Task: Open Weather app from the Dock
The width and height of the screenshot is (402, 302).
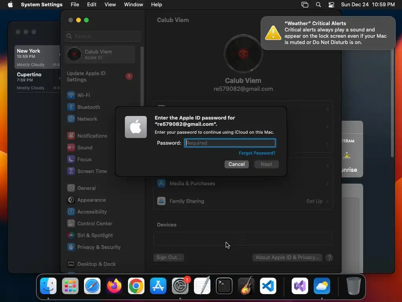Action: coord(322,286)
